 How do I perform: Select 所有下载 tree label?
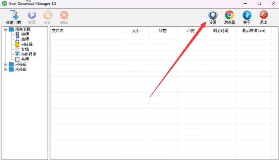[23, 29]
